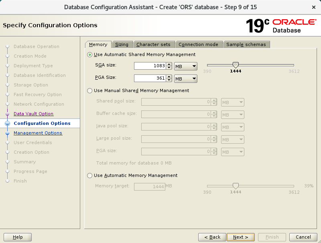This screenshot has height=243, width=321.
Task: Select Use Automatic Shared Memory Management radio
Action: tap(89, 55)
